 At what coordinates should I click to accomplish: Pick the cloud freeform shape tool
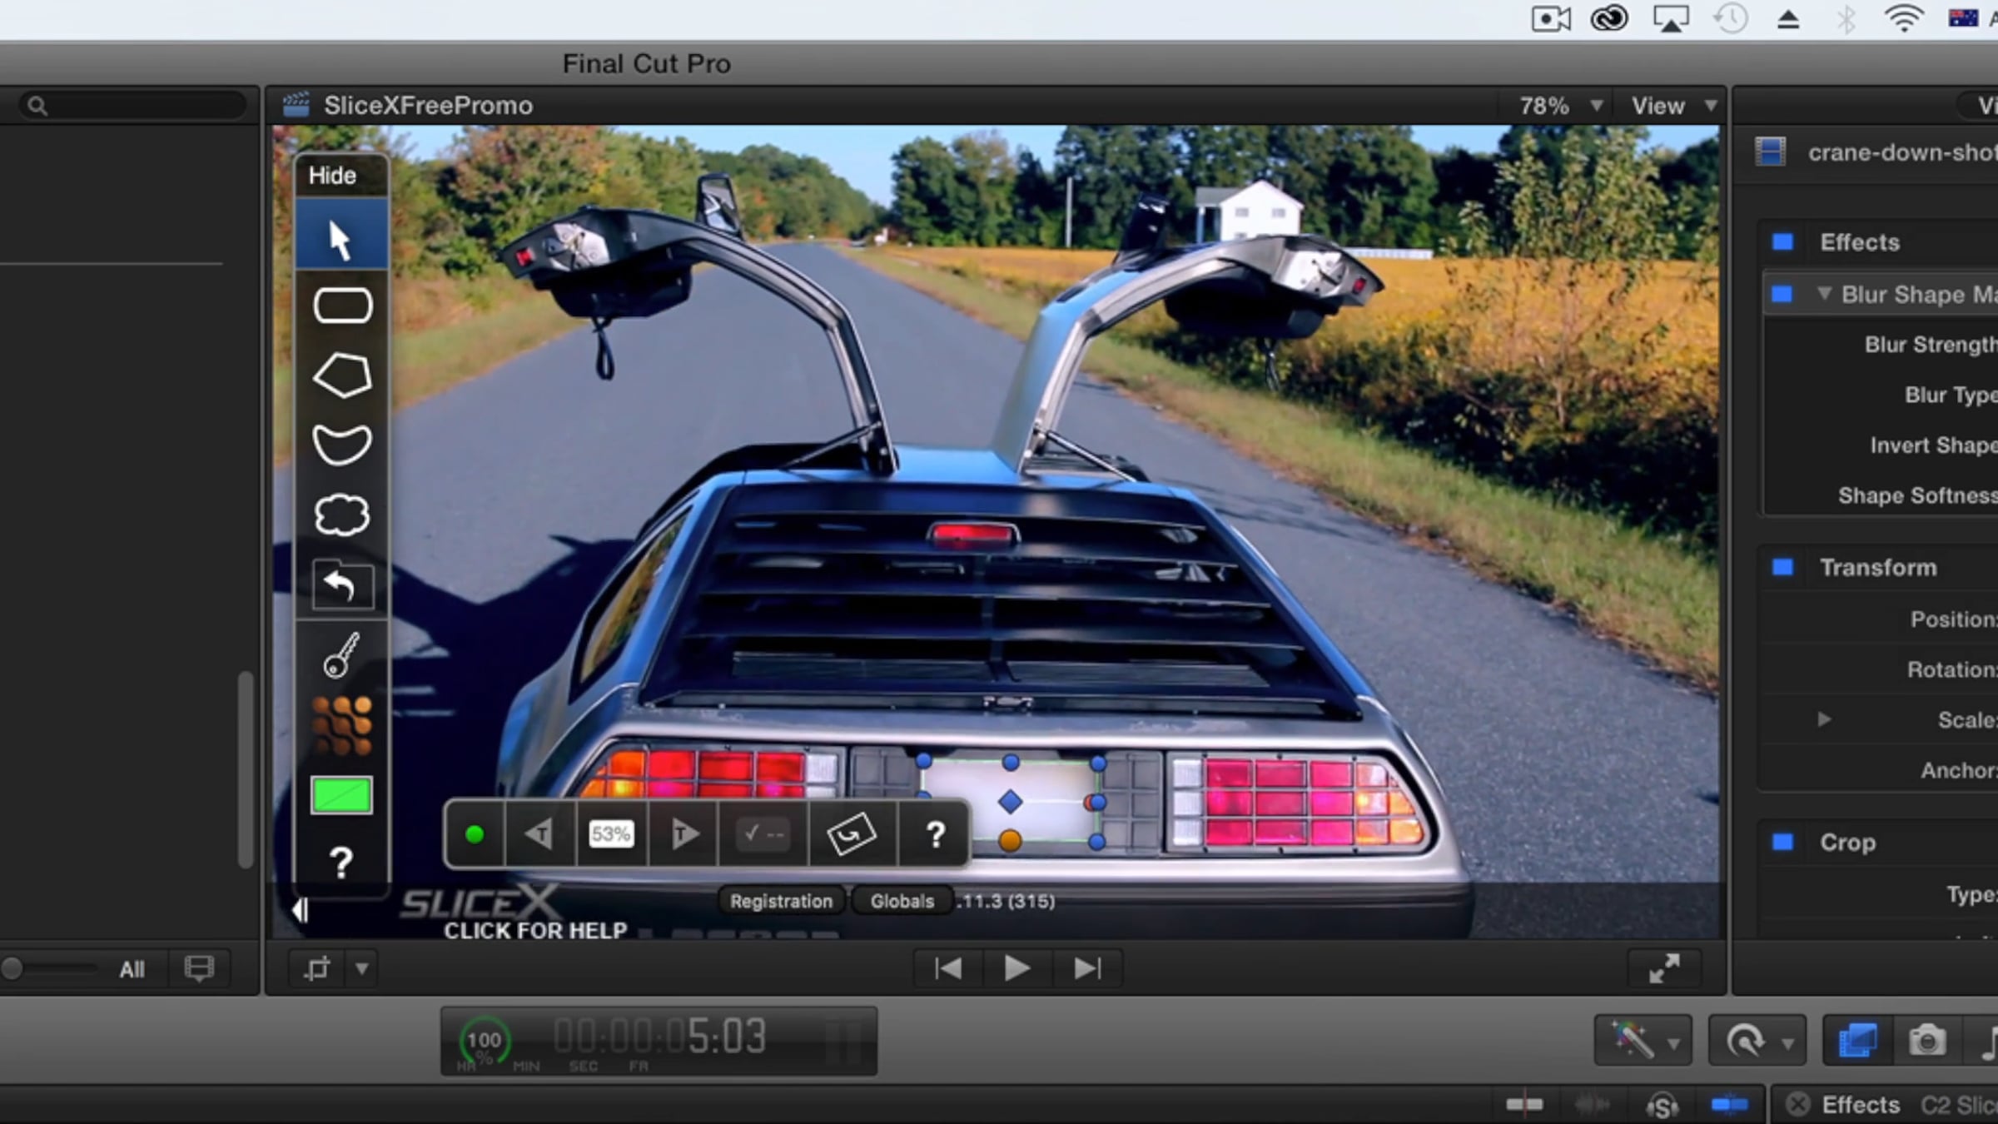tap(341, 515)
